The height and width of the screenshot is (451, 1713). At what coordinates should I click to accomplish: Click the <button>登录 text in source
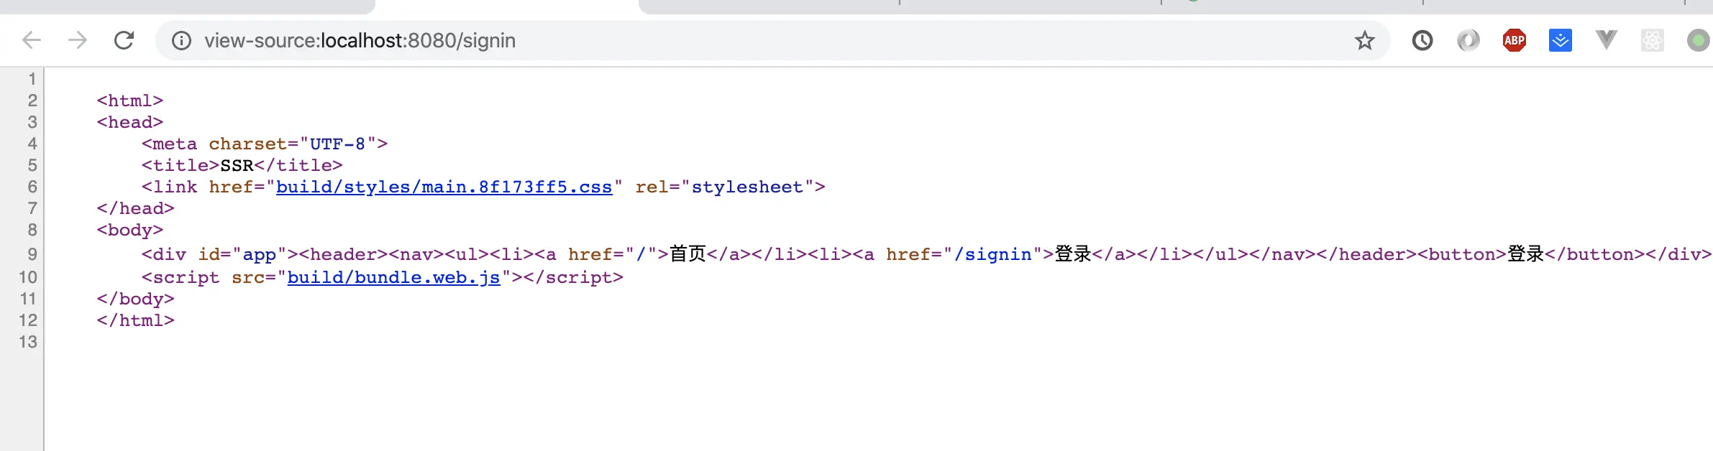click(1481, 254)
